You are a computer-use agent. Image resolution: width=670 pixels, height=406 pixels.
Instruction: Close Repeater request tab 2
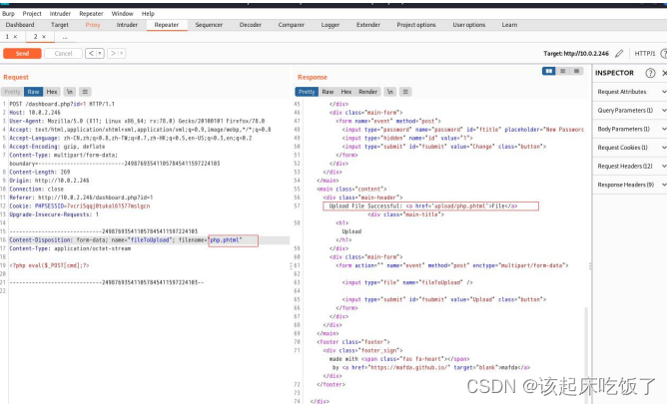[x=44, y=37]
